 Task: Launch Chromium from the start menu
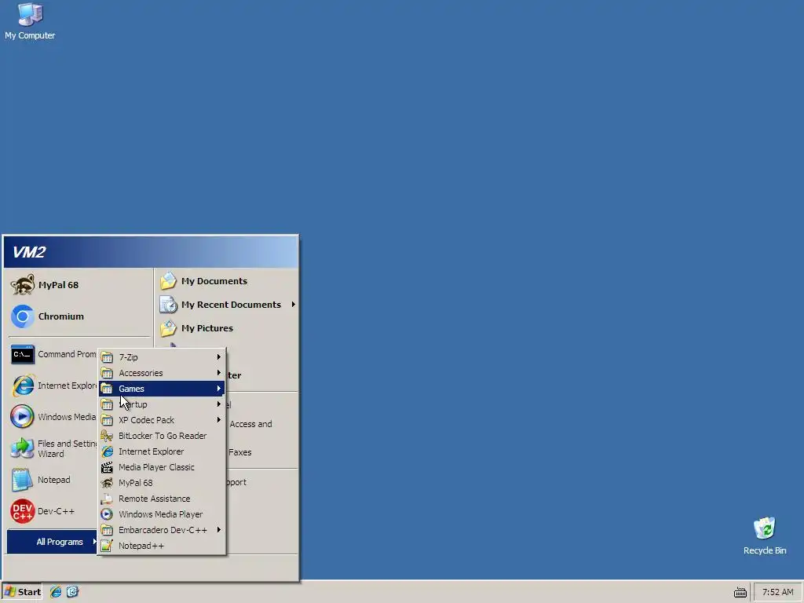click(x=79, y=316)
